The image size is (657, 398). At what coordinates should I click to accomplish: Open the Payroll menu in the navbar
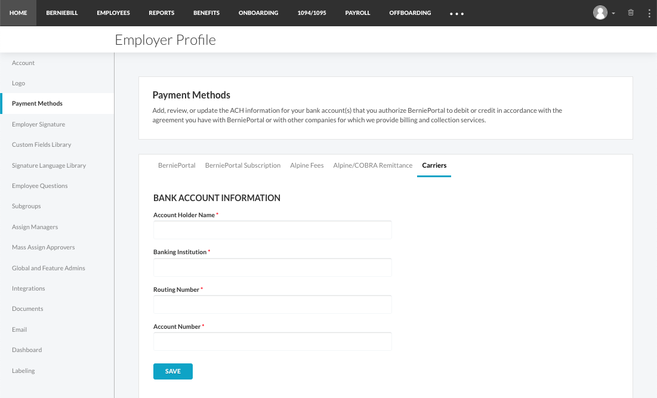357,13
